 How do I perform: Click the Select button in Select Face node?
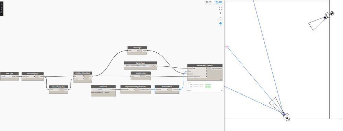(x=100, y=90)
